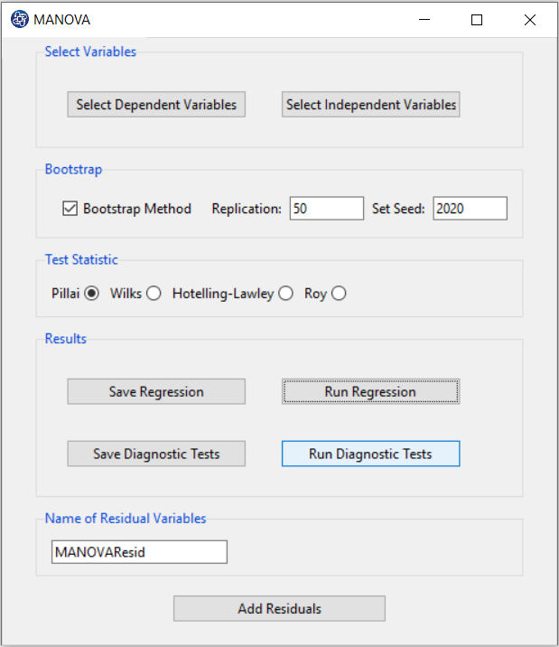
Task: Pick the Roy test statistic
Action: coord(339,294)
